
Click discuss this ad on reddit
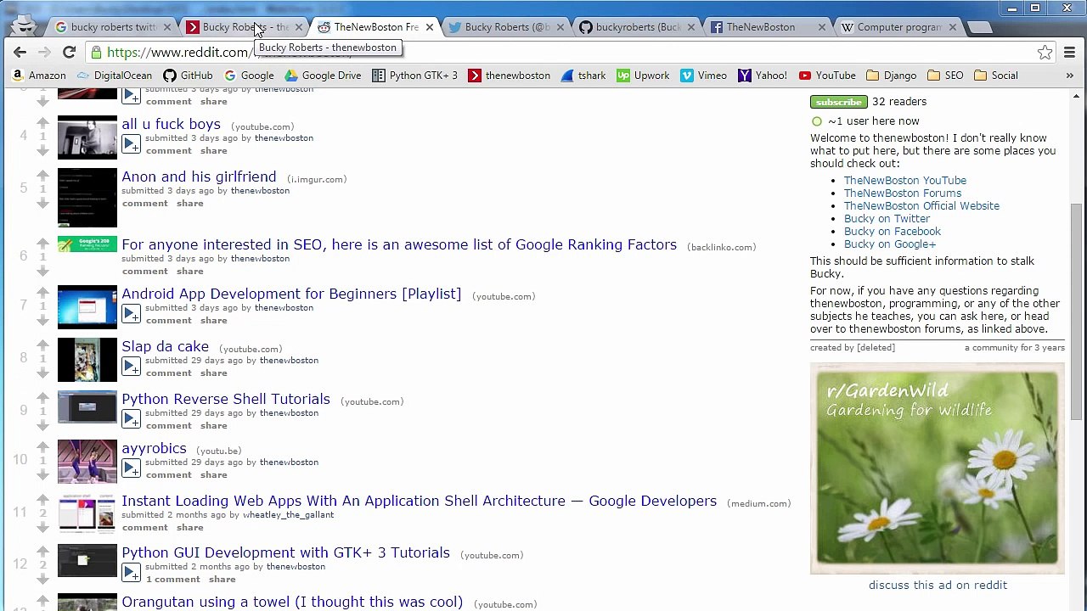(x=938, y=585)
